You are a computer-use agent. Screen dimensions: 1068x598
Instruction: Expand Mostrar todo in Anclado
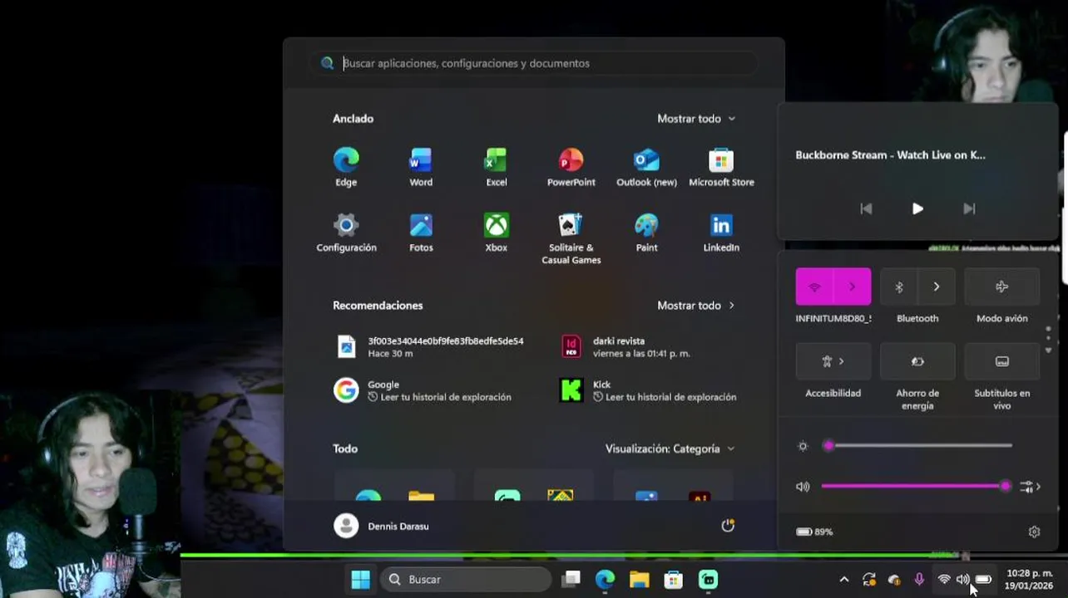pos(696,119)
